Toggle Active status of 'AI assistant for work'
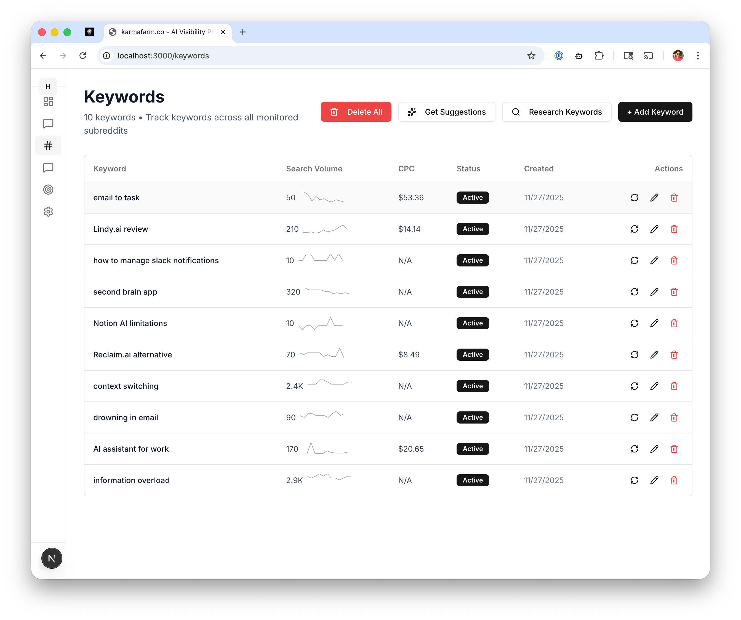The height and width of the screenshot is (620, 741). coord(473,449)
